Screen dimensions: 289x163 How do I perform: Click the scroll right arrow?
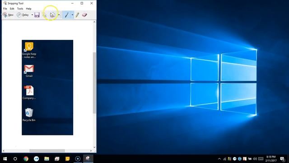pos(91,151)
